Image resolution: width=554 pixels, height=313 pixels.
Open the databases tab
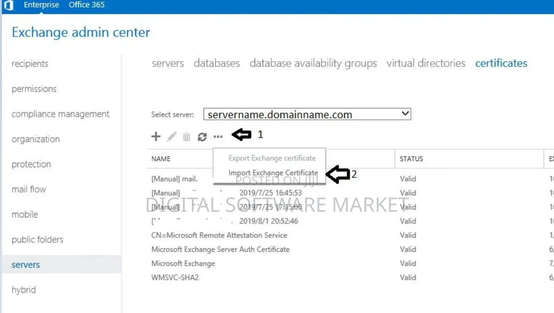tap(217, 63)
